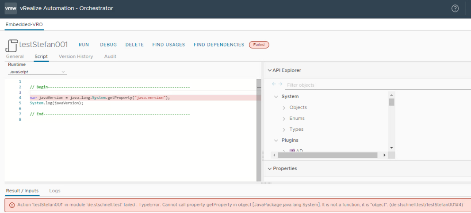Collapse the Plugins tree node
This screenshot has width=471, height=213.
276,141
